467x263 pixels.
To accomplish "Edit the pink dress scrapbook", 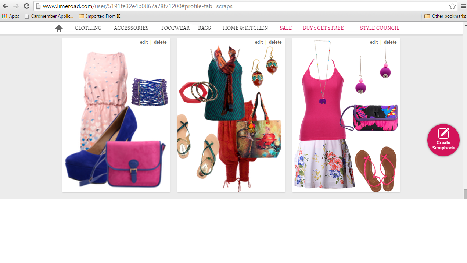I will (143, 42).
